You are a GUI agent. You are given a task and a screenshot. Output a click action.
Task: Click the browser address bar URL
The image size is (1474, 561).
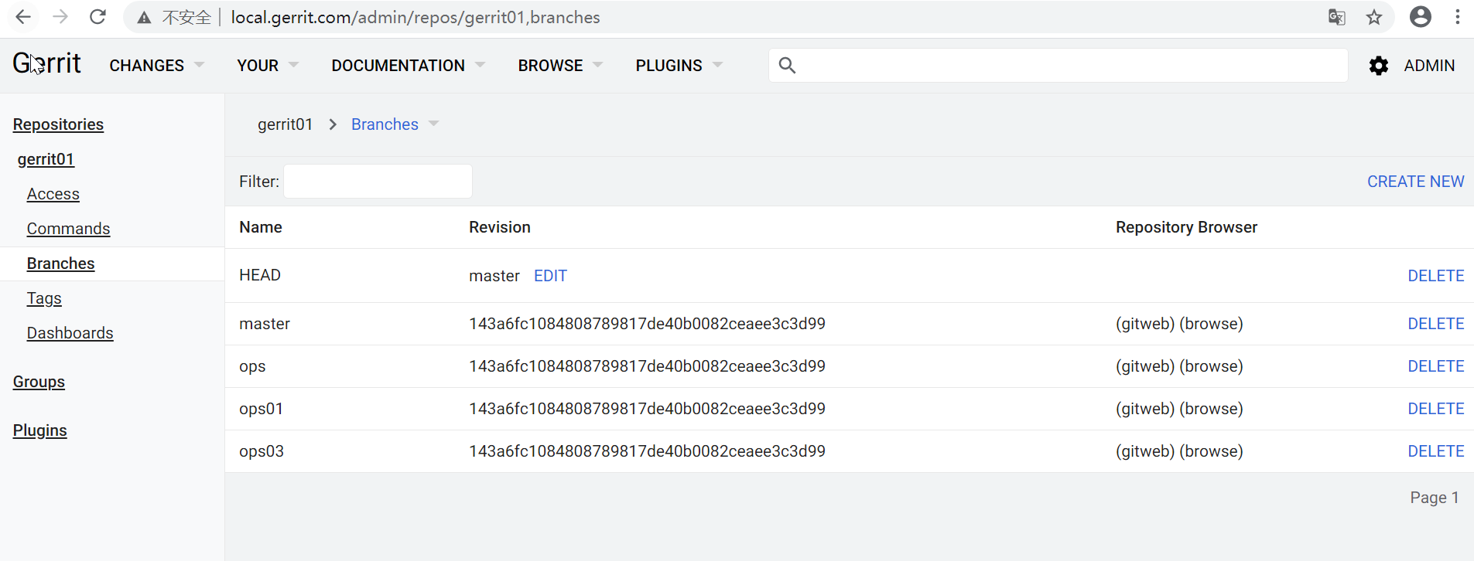(416, 17)
